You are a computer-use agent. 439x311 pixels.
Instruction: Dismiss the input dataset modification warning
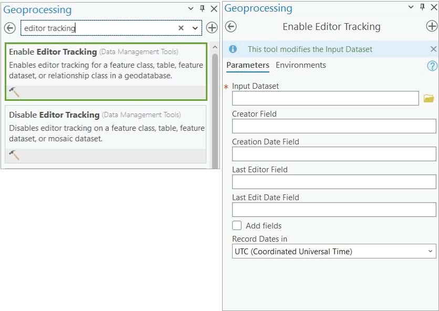(433, 48)
